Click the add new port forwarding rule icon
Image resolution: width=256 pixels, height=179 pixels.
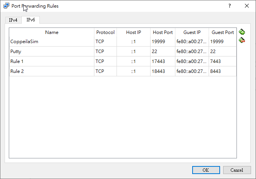pos(242,32)
